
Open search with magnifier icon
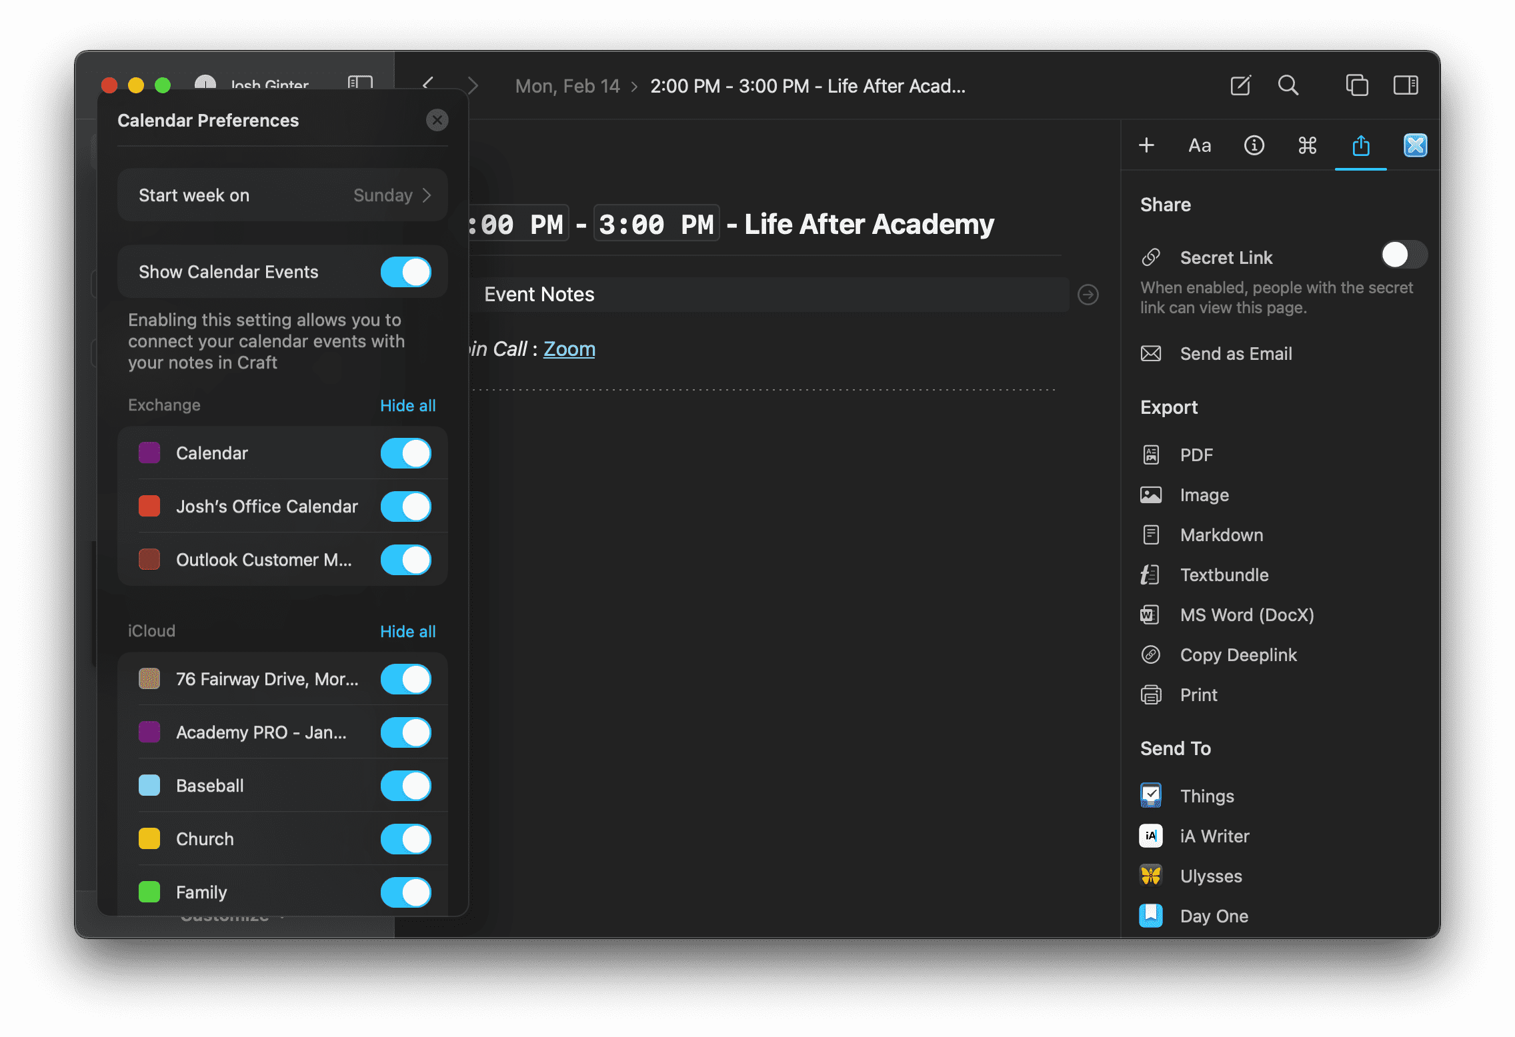point(1288,85)
